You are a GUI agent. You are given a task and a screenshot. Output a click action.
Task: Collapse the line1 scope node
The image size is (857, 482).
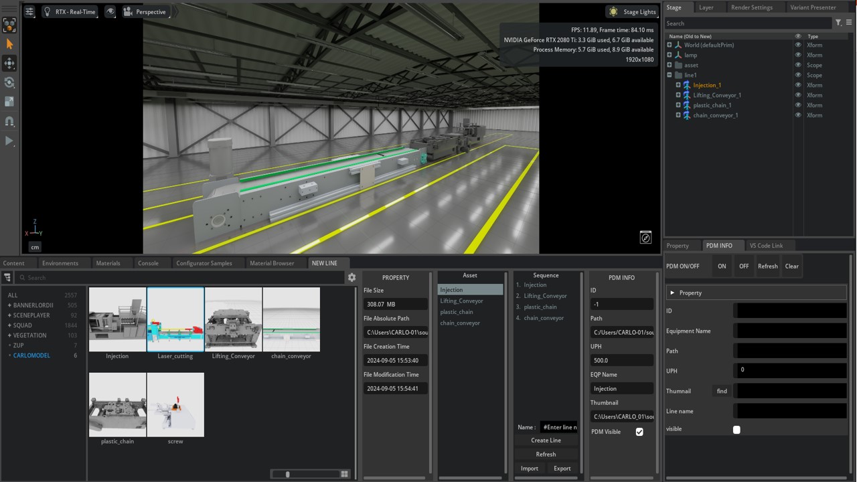(x=670, y=75)
